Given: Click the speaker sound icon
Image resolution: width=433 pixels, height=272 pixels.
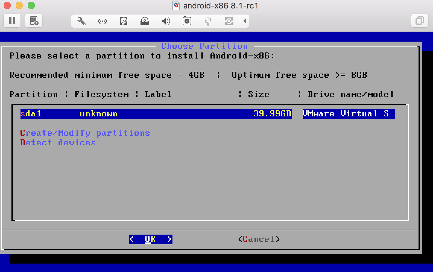Looking at the screenshot, I should pos(166,21).
